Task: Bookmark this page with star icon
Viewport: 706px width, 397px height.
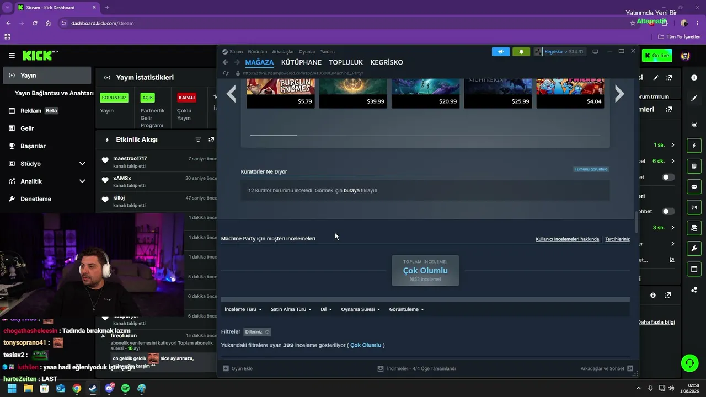Action: 633,23
